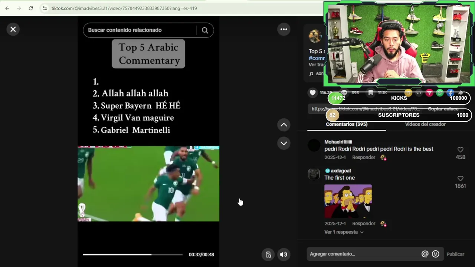The height and width of the screenshot is (267, 475).
Task: Open the axdagoat username
Action: (341, 171)
